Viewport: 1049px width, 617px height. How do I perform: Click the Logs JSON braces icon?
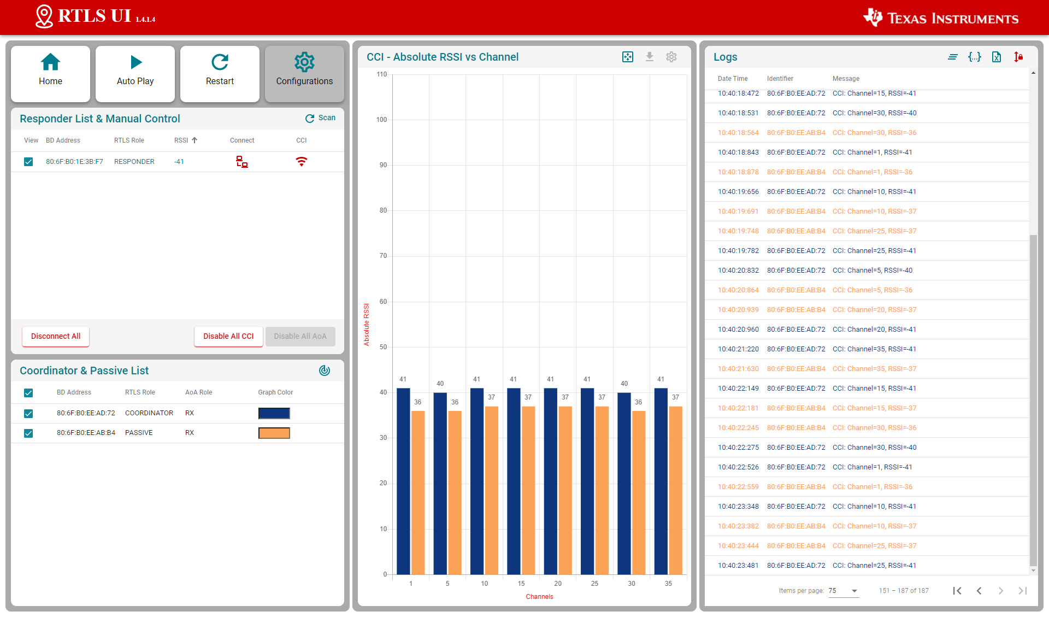click(x=974, y=57)
